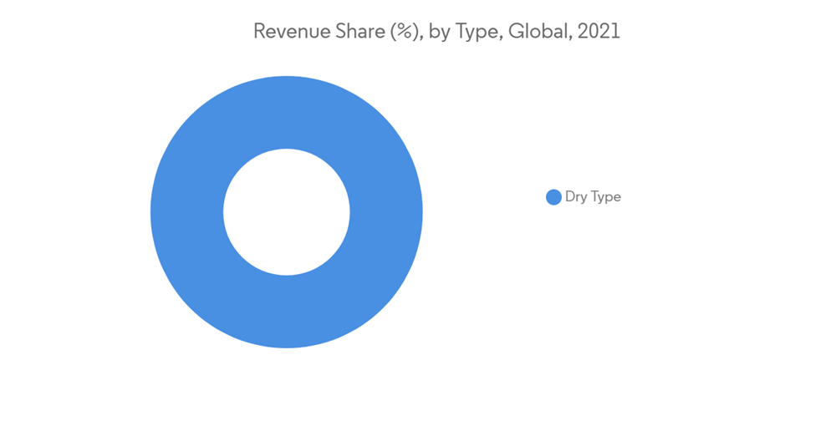Click the word 'Revenue' in the chart title

click(284, 33)
